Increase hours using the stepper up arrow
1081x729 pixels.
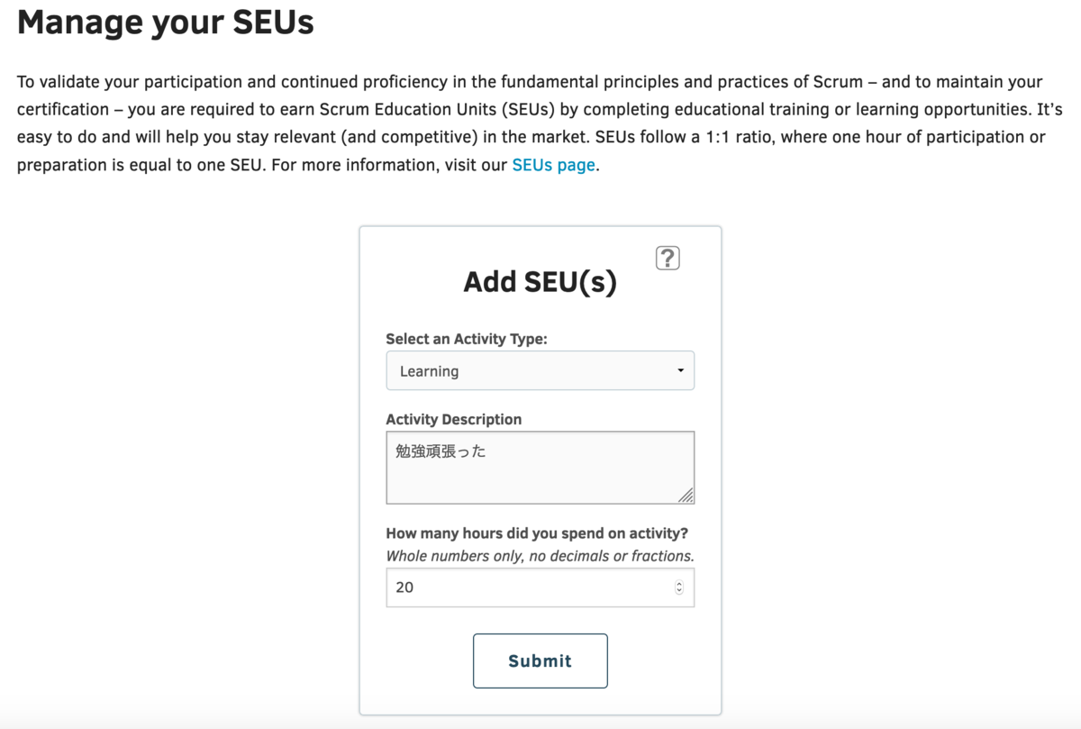click(x=679, y=584)
